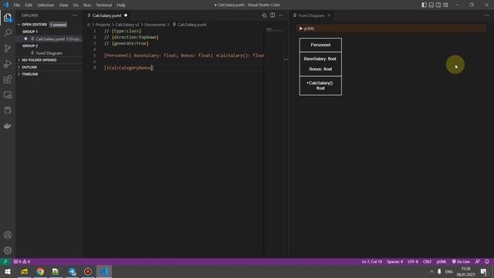
Task: Open the Explorer view in activity bar
Action: tap(8, 18)
